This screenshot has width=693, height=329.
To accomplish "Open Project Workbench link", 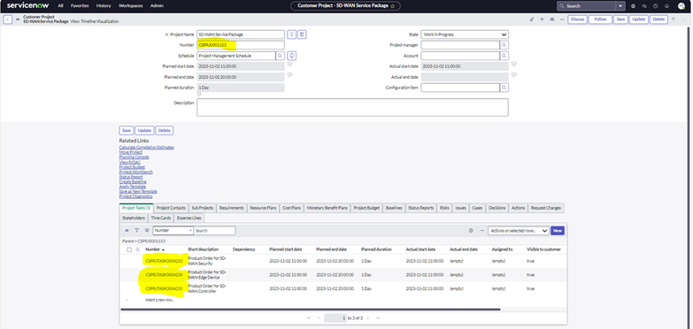I will click(x=136, y=172).
